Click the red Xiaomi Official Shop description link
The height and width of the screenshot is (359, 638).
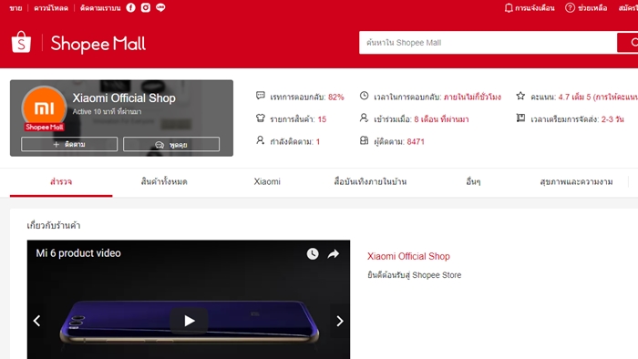point(408,256)
